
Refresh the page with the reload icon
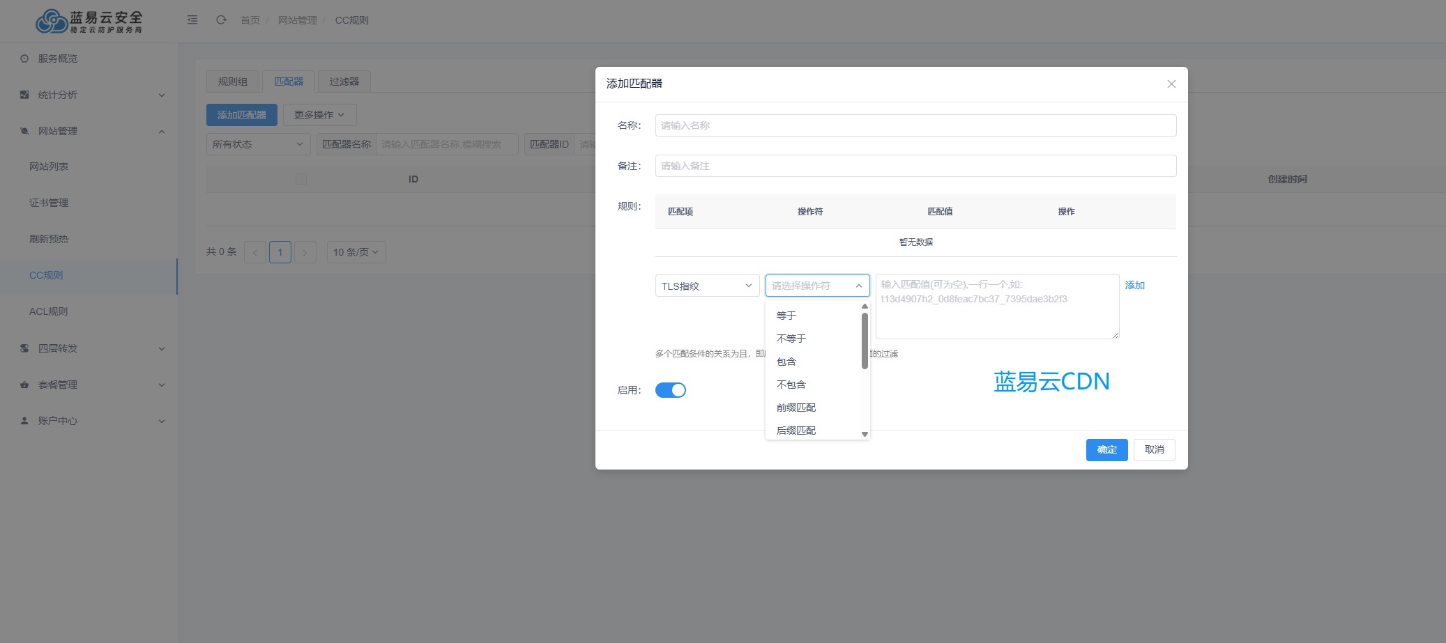pos(222,20)
